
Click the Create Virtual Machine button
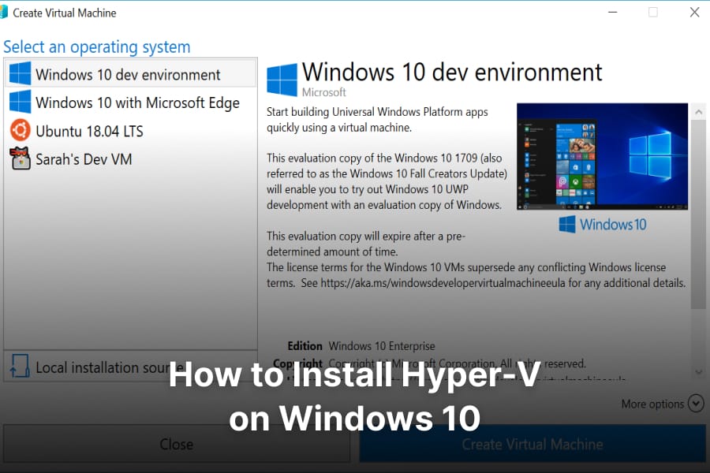[532, 444]
